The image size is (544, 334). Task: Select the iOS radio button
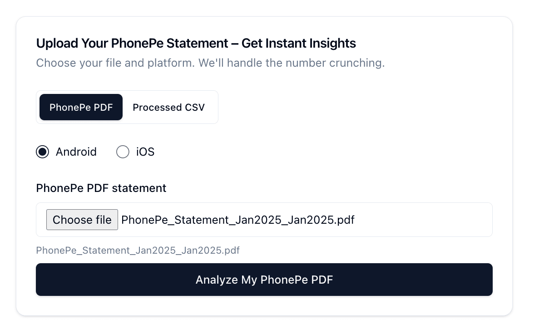(123, 152)
